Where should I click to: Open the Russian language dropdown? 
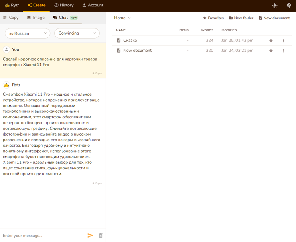(28, 33)
